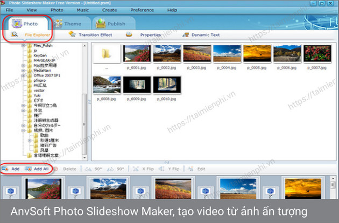Select the M4VGEAR-JP folder
This screenshot has height=223, width=339.
click(44, 60)
